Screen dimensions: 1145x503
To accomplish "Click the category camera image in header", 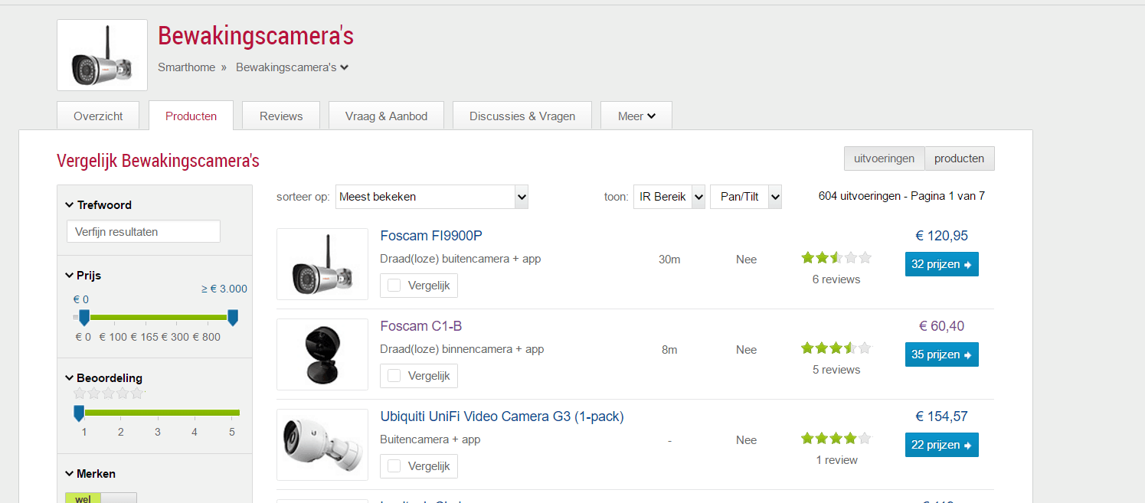I will (102, 55).
